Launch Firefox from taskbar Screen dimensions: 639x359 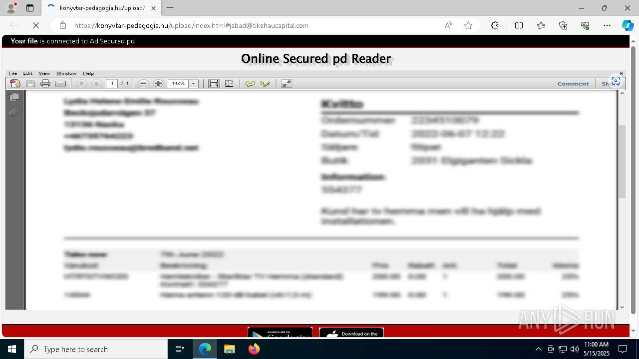(254, 349)
